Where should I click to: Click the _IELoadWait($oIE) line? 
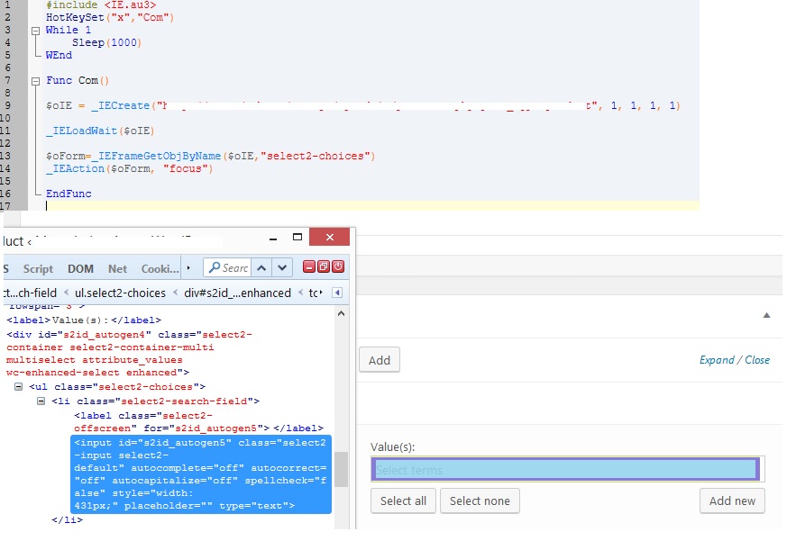pos(100,131)
